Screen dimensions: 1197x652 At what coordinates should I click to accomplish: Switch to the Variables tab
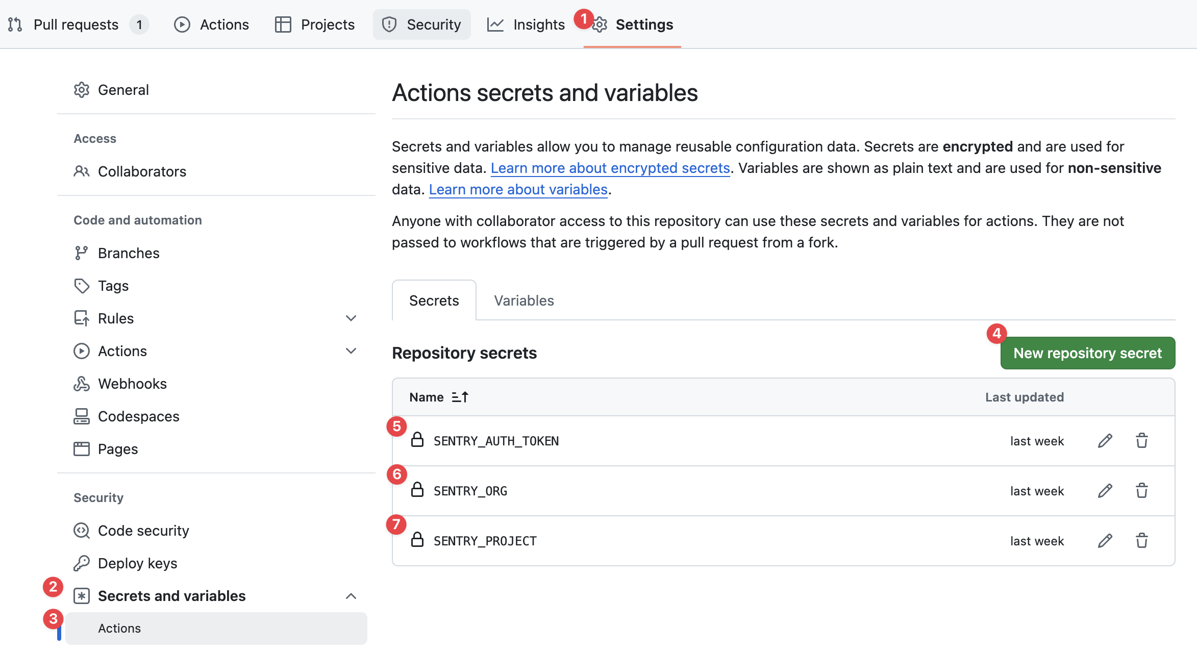pos(523,300)
